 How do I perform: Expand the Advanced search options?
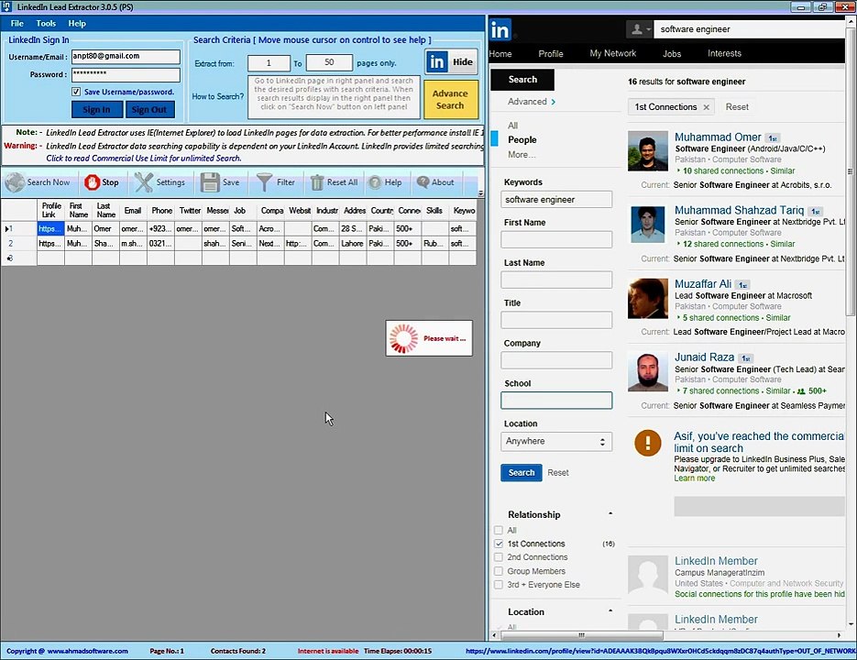(x=532, y=102)
